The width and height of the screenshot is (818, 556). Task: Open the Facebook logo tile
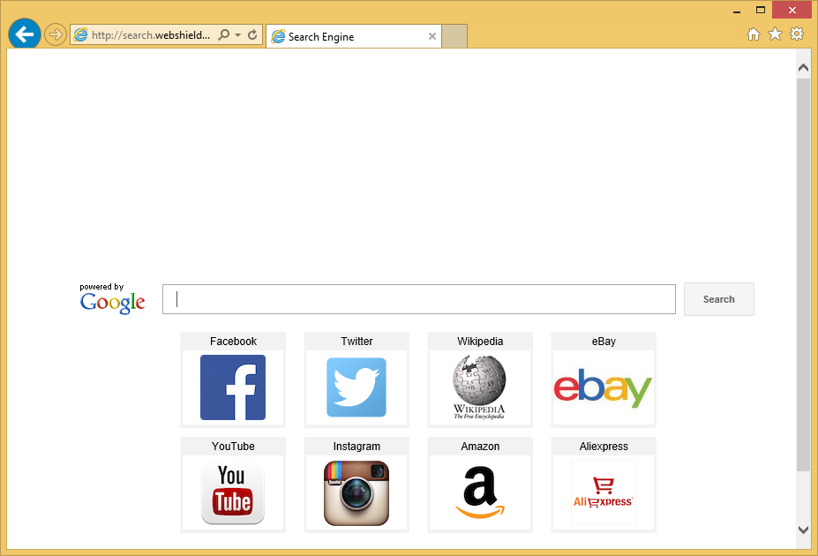pyautogui.click(x=233, y=387)
